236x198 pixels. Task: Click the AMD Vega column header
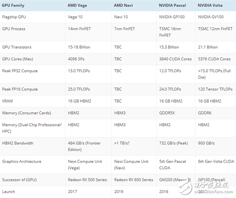[x=77, y=6]
